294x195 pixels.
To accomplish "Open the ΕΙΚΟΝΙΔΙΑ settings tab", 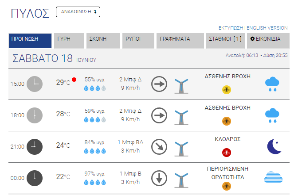I will tap(268, 41).
